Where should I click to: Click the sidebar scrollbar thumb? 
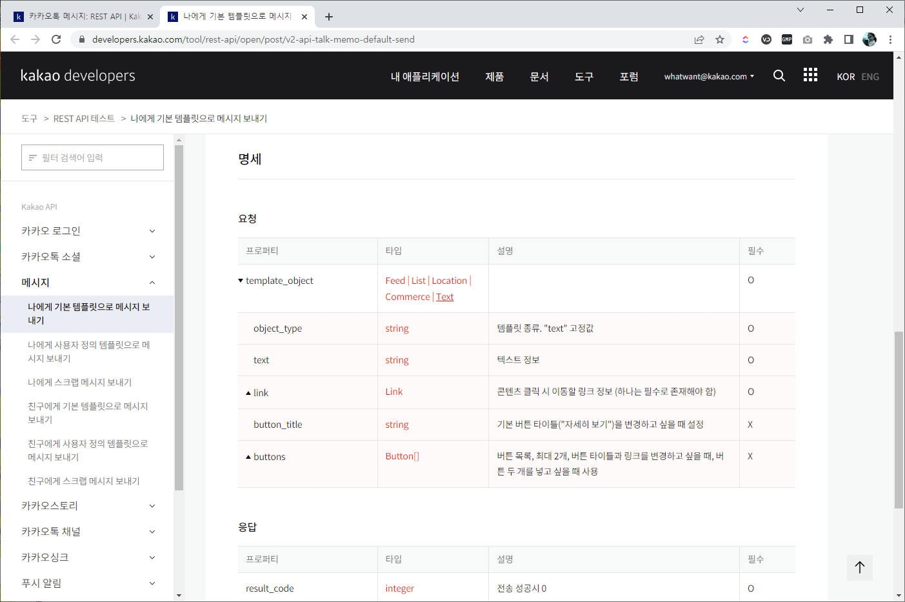coord(179,317)
